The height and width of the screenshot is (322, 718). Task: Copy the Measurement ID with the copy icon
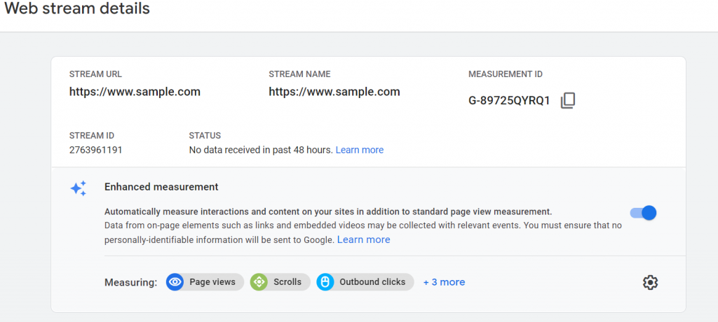click(x=568, y=101)
